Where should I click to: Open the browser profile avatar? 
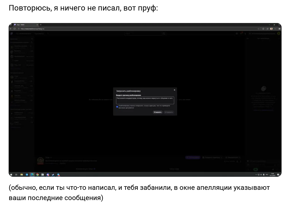pos(271,29)
